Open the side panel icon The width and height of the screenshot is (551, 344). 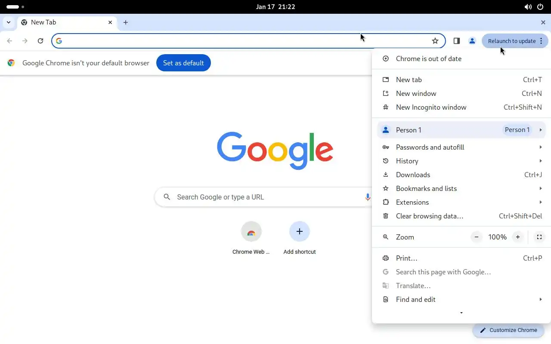click(x=457, y=41)
